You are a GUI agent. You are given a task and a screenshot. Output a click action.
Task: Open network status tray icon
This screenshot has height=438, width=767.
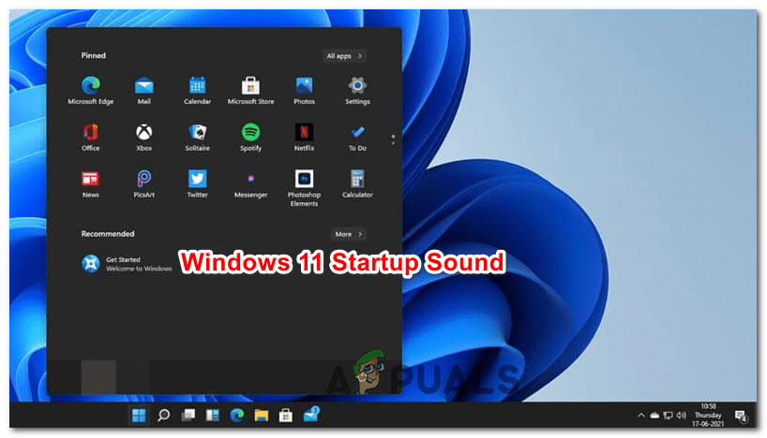668,416
